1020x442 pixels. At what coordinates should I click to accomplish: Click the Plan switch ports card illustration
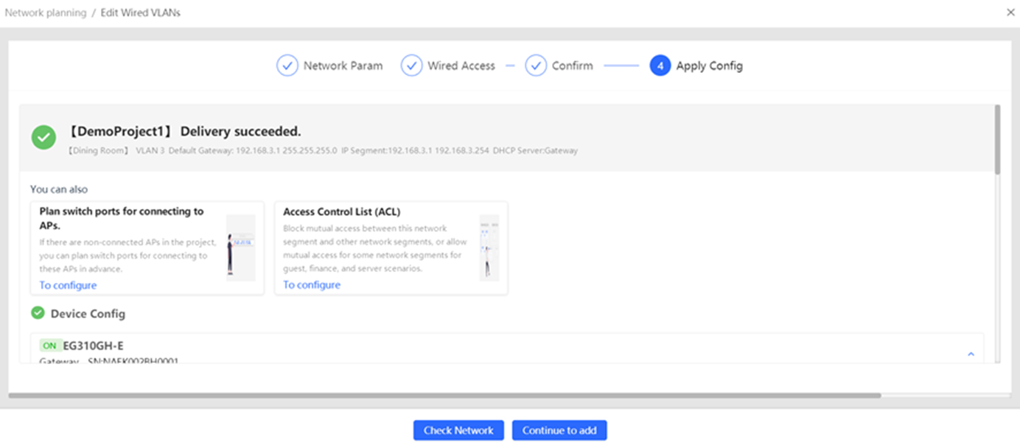(x=240, y=248)
